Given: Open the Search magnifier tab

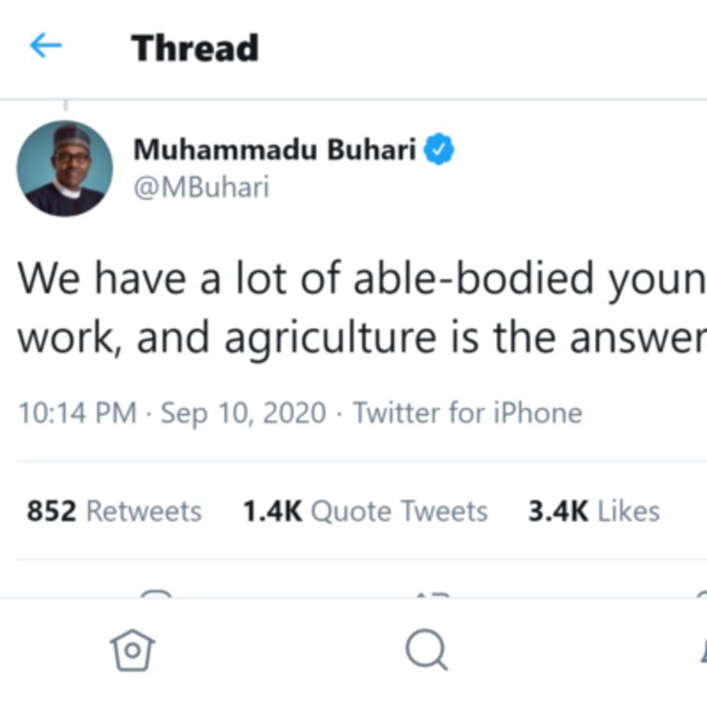Looking at the screenshot, I should (x=426, y=649).
